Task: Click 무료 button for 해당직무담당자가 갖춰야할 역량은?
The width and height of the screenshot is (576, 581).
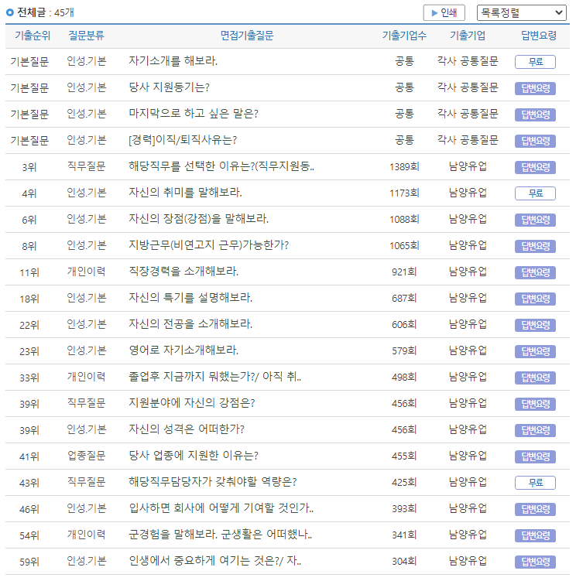Action: (535, 483)
